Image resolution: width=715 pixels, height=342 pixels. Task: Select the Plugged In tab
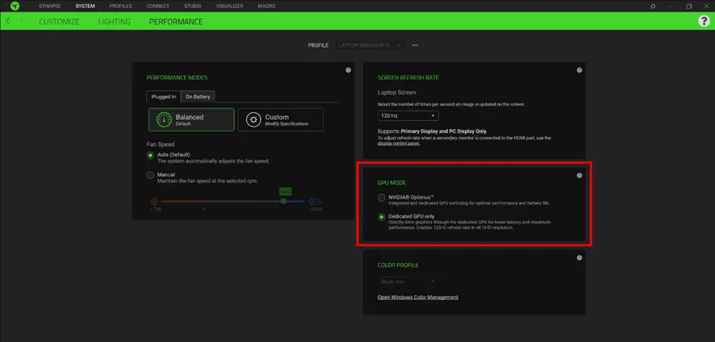pos(164,97)
